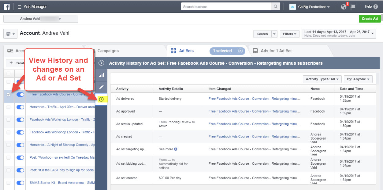This screenshot has width=383, height=190.
Task: Click the 'Ad set targeting up…' activity cell
Action: [132, 149]
